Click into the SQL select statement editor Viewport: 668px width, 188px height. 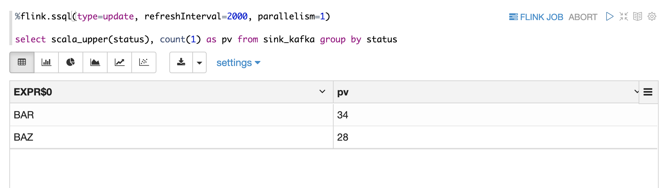coord(206,39)
